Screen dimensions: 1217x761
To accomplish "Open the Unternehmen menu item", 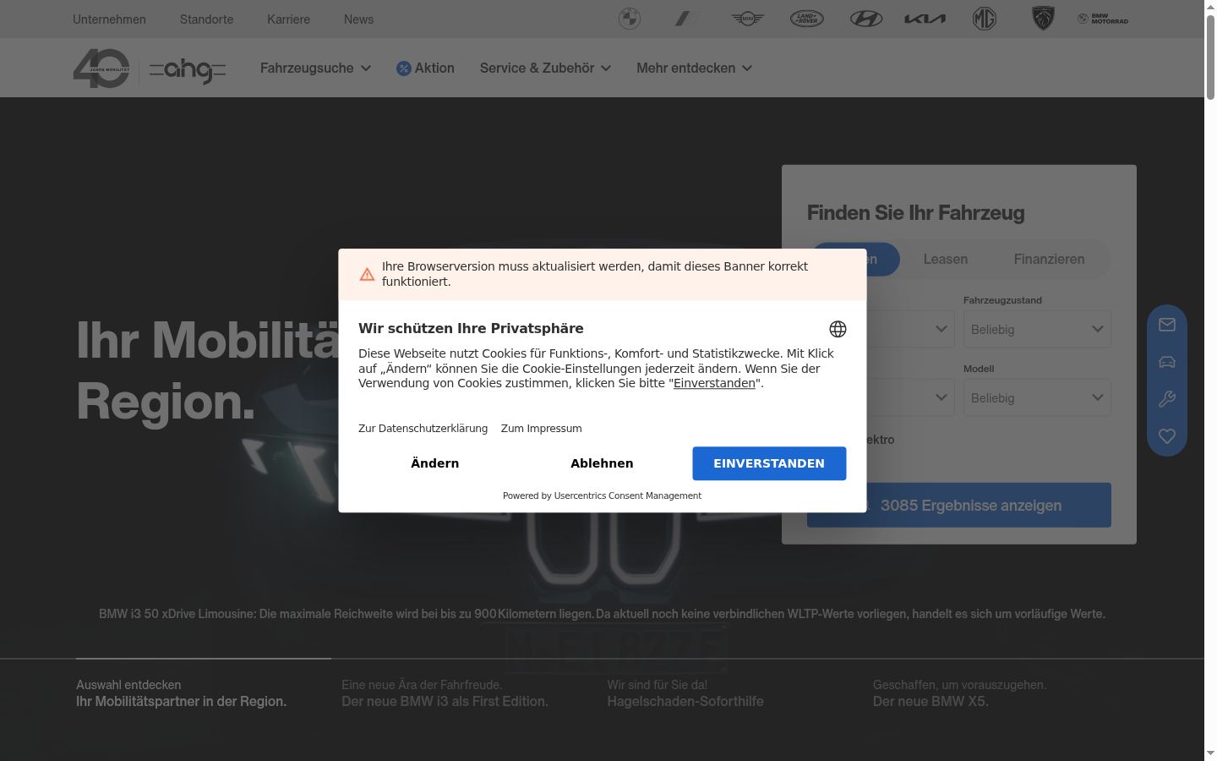I will click(109, 19).
